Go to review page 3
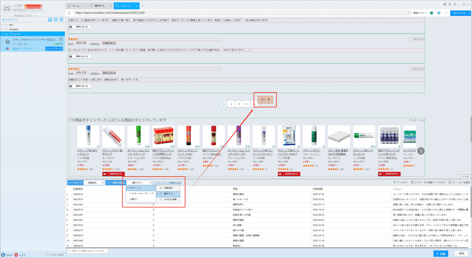 coord(239,104)
